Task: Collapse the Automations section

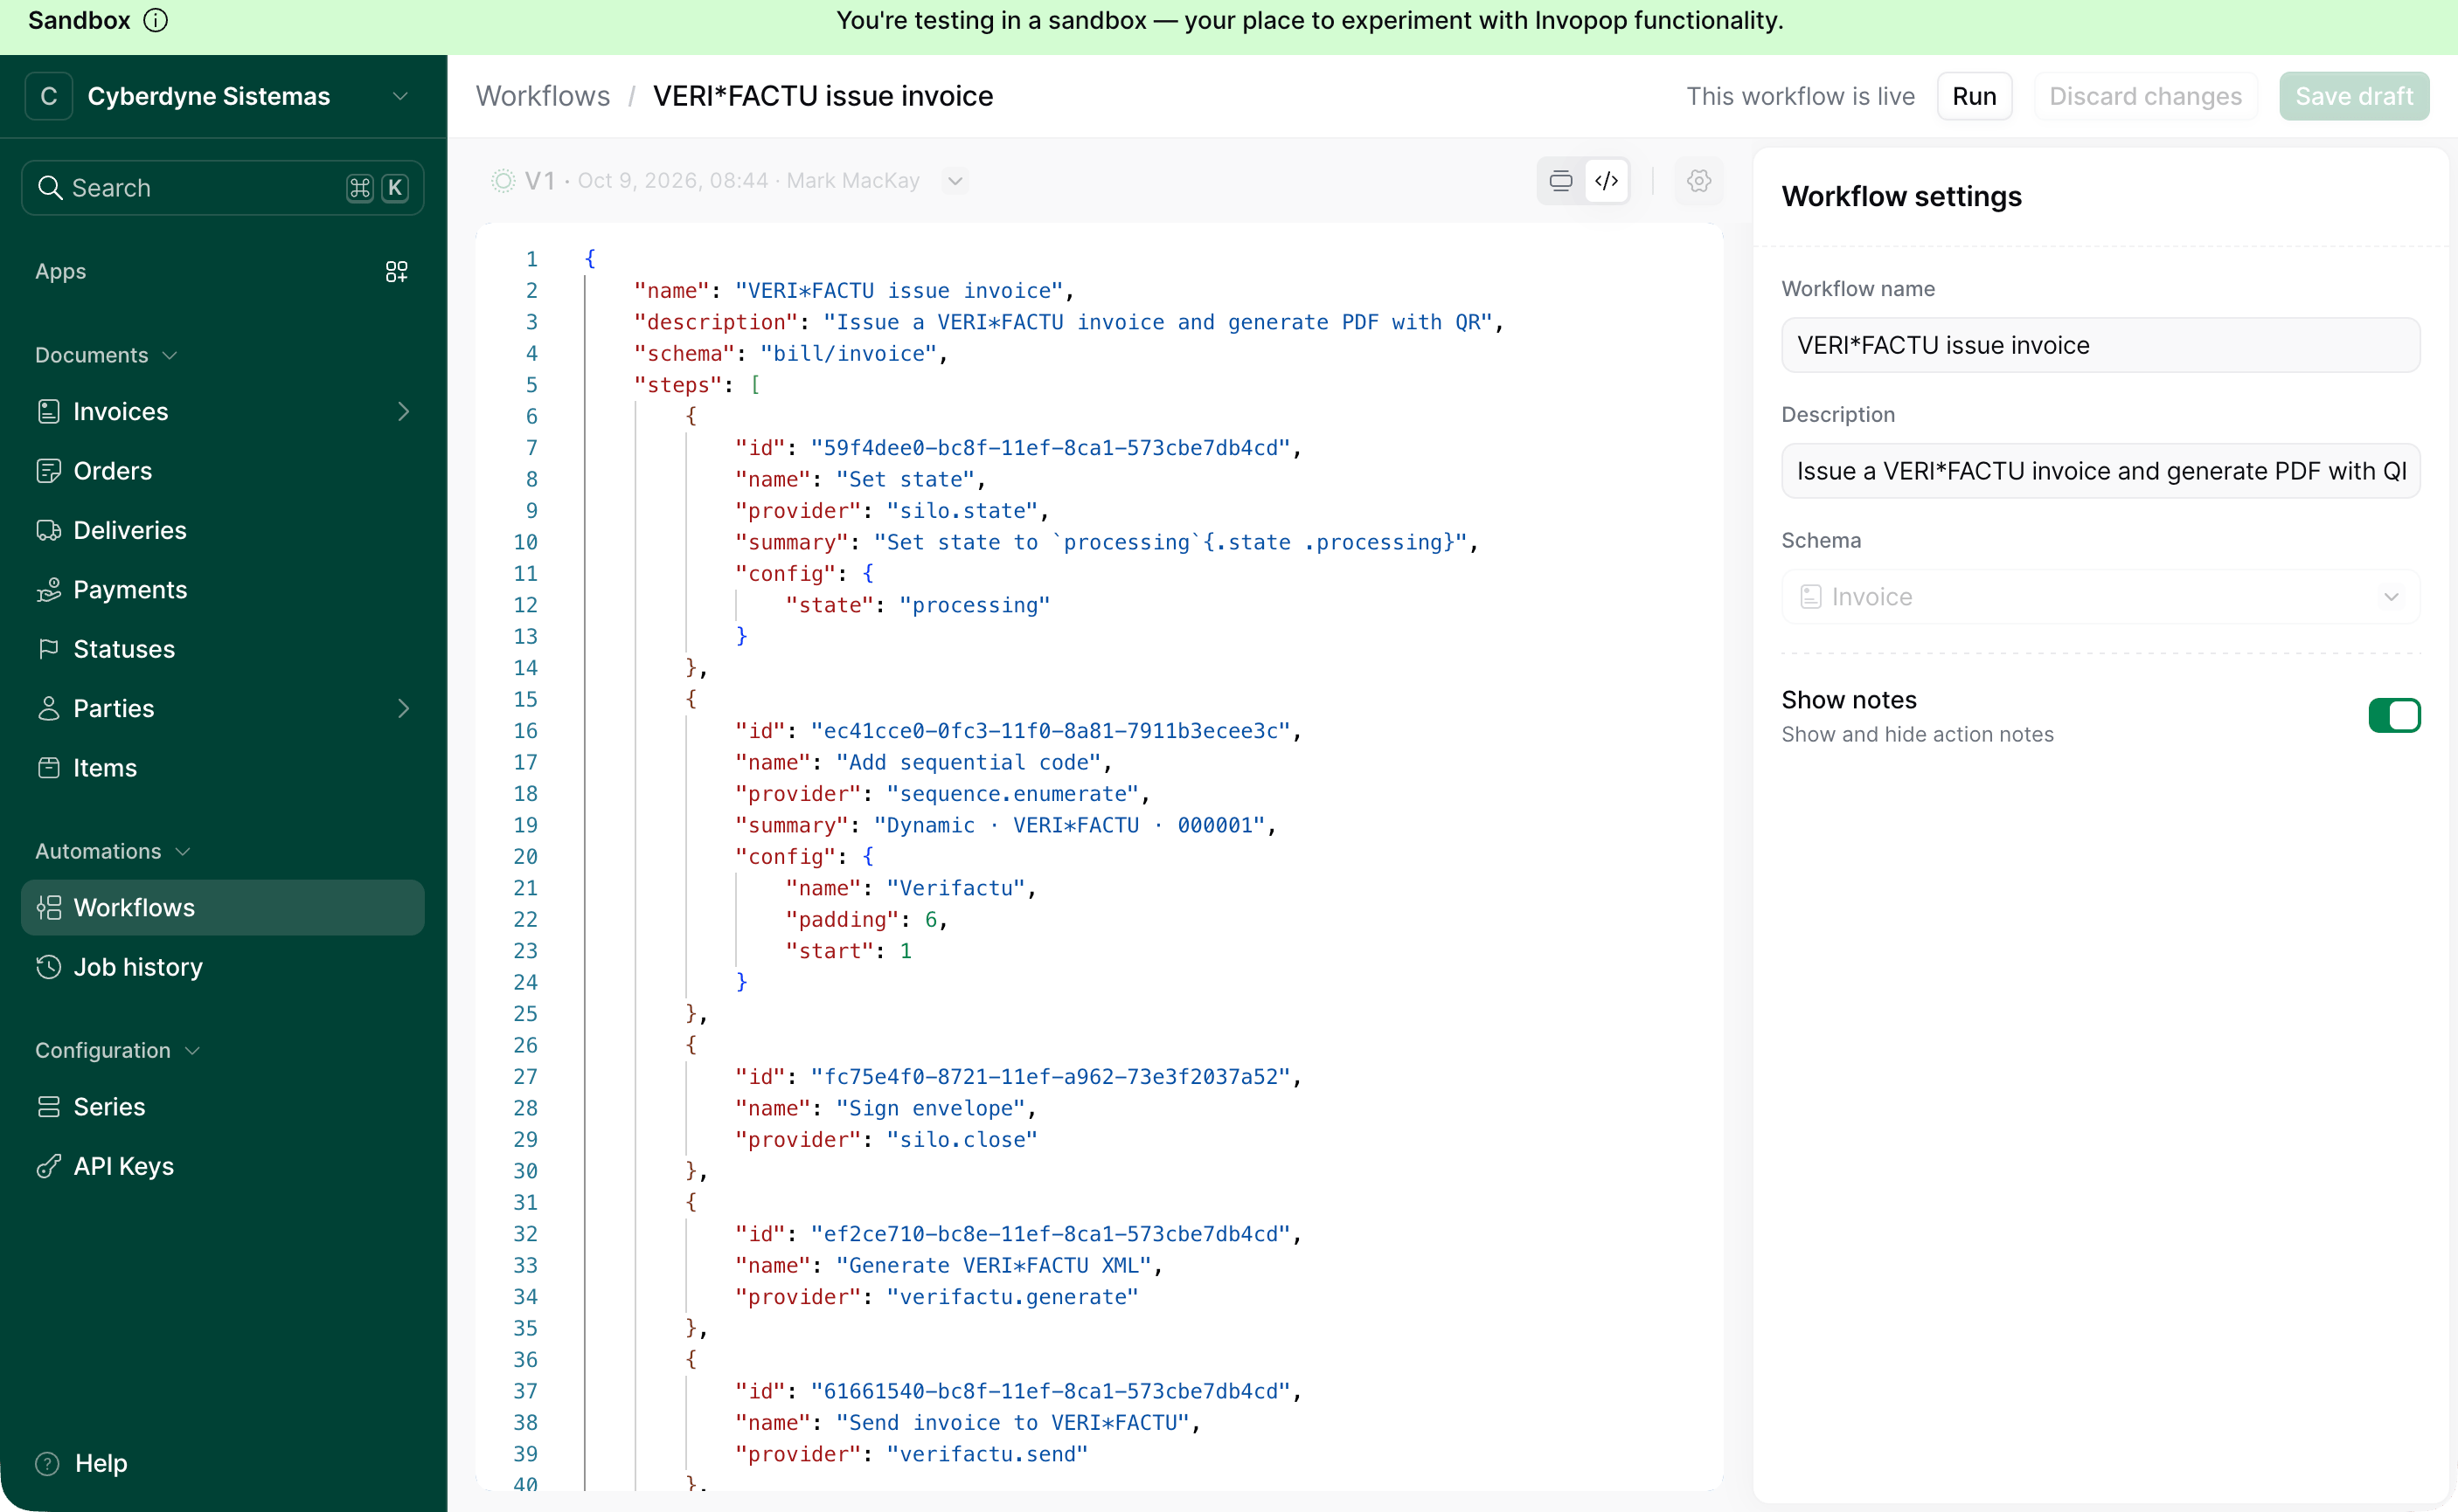Action: coord(112,851)
